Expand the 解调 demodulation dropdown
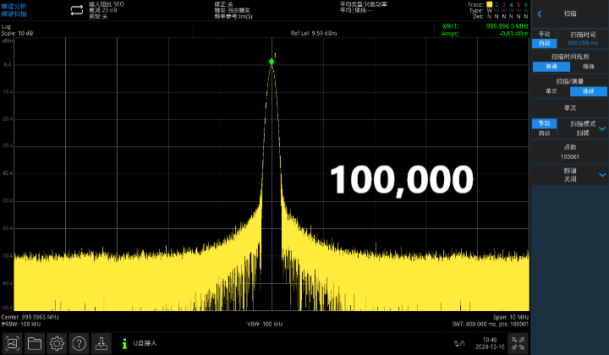 coord(602,174)
